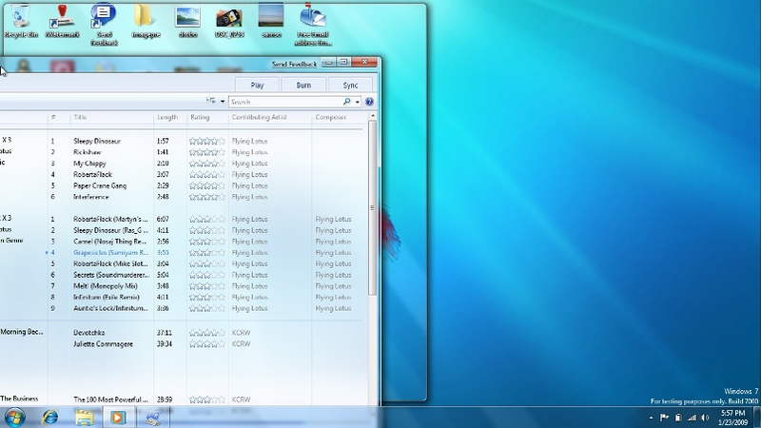Open the Send feedback desktop shortcut
The width and height of the screenshot is (761, 428).
coord(104,25)
